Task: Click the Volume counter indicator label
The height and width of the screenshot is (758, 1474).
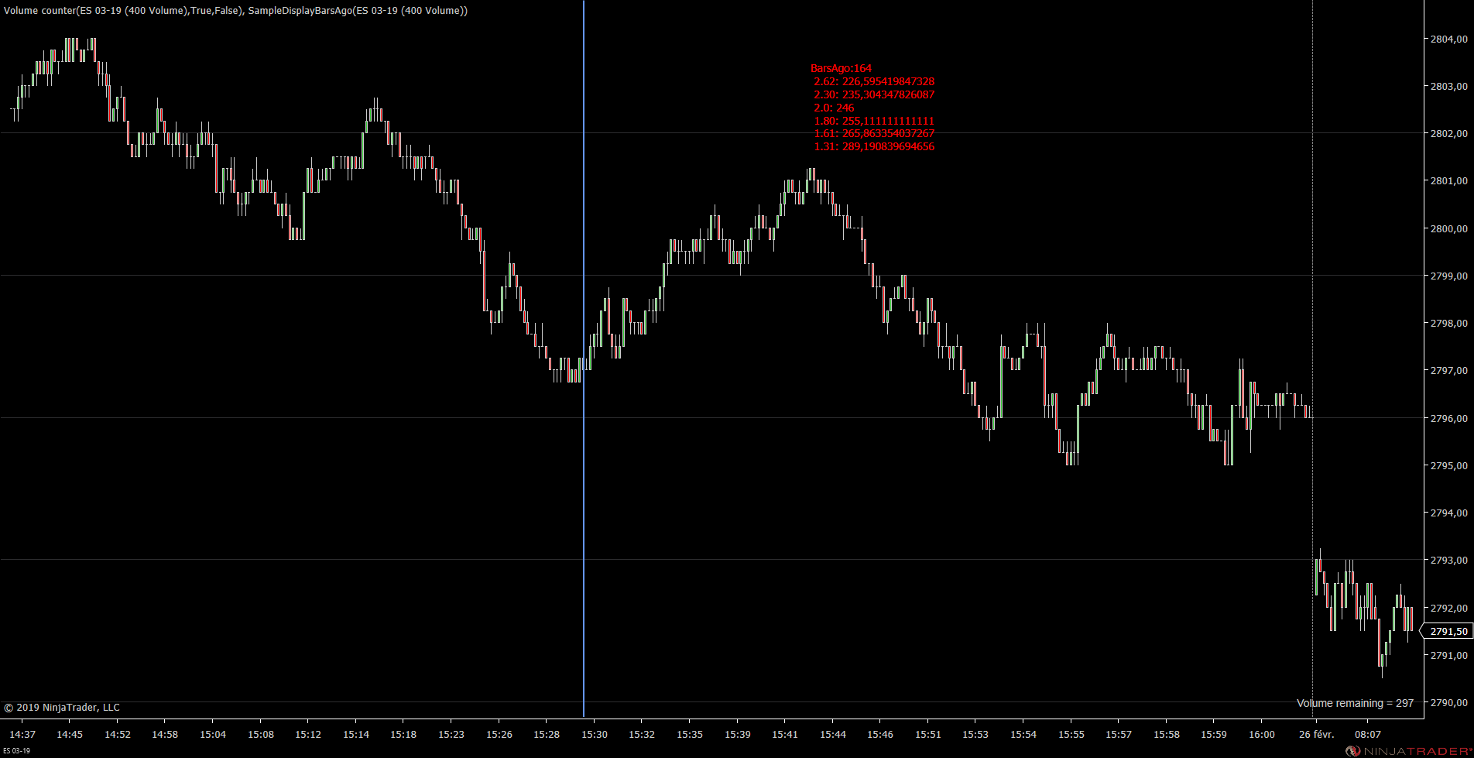Action: pos(122,11)
